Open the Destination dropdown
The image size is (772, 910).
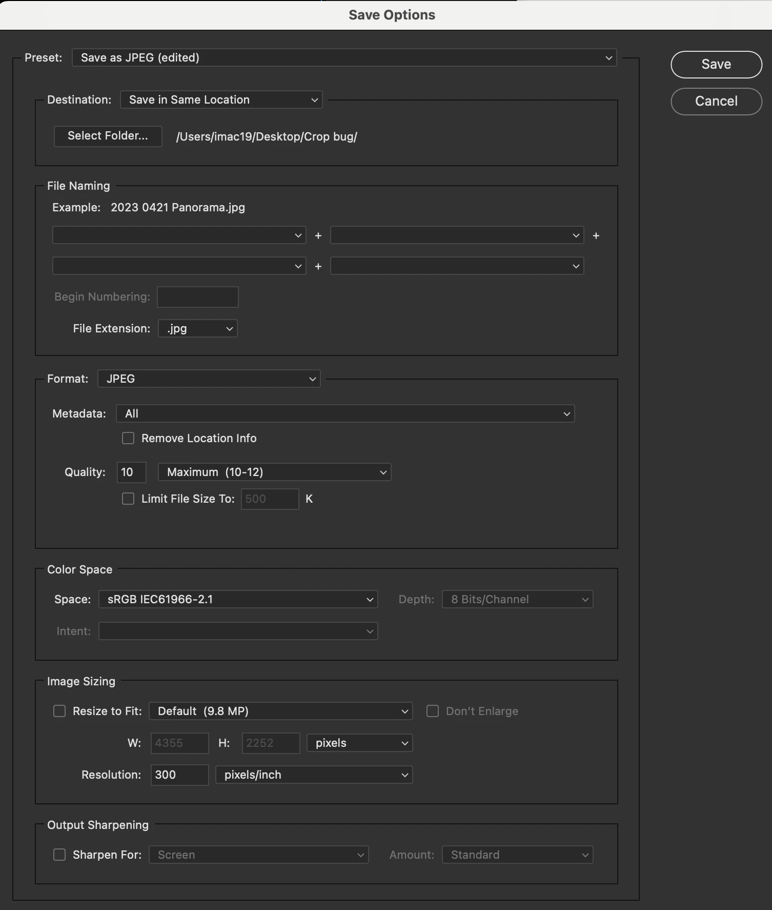pyautogui.click(x=221, y=100)
